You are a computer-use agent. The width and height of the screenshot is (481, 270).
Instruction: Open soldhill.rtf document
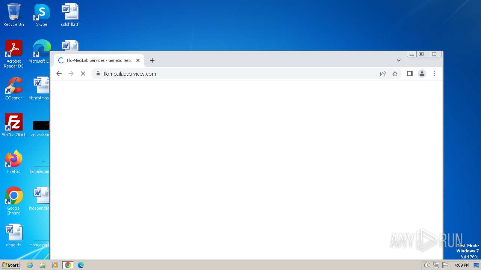pos(70,15)
